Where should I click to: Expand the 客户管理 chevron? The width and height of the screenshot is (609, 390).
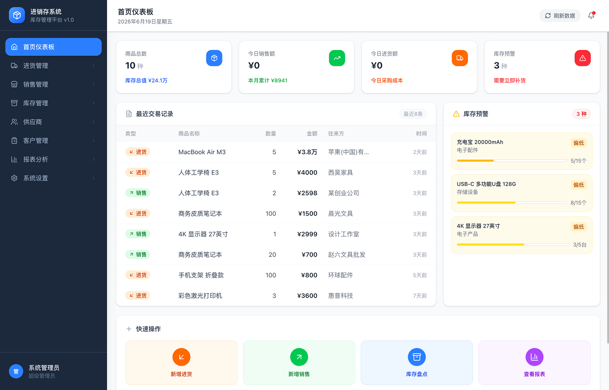coord(94,141)
